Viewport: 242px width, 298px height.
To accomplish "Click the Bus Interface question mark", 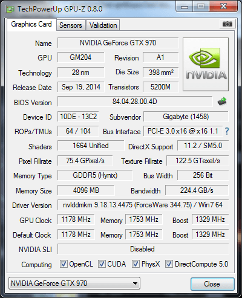I will [x=227, y=131].
